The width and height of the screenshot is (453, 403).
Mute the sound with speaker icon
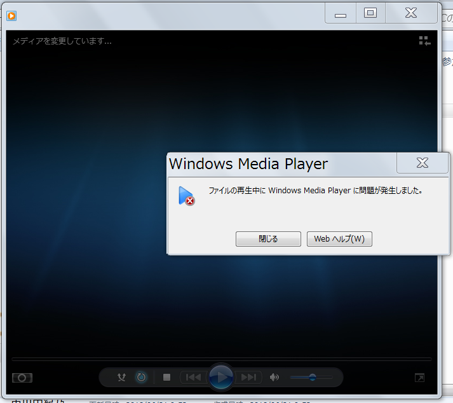pos(274,378)
